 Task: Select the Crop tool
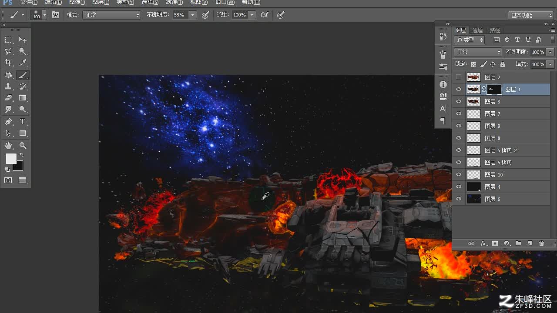8,63
